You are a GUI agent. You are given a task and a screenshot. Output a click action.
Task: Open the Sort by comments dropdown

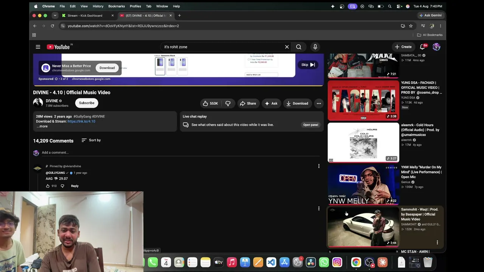pyautogui.click(x=91, y=140)
